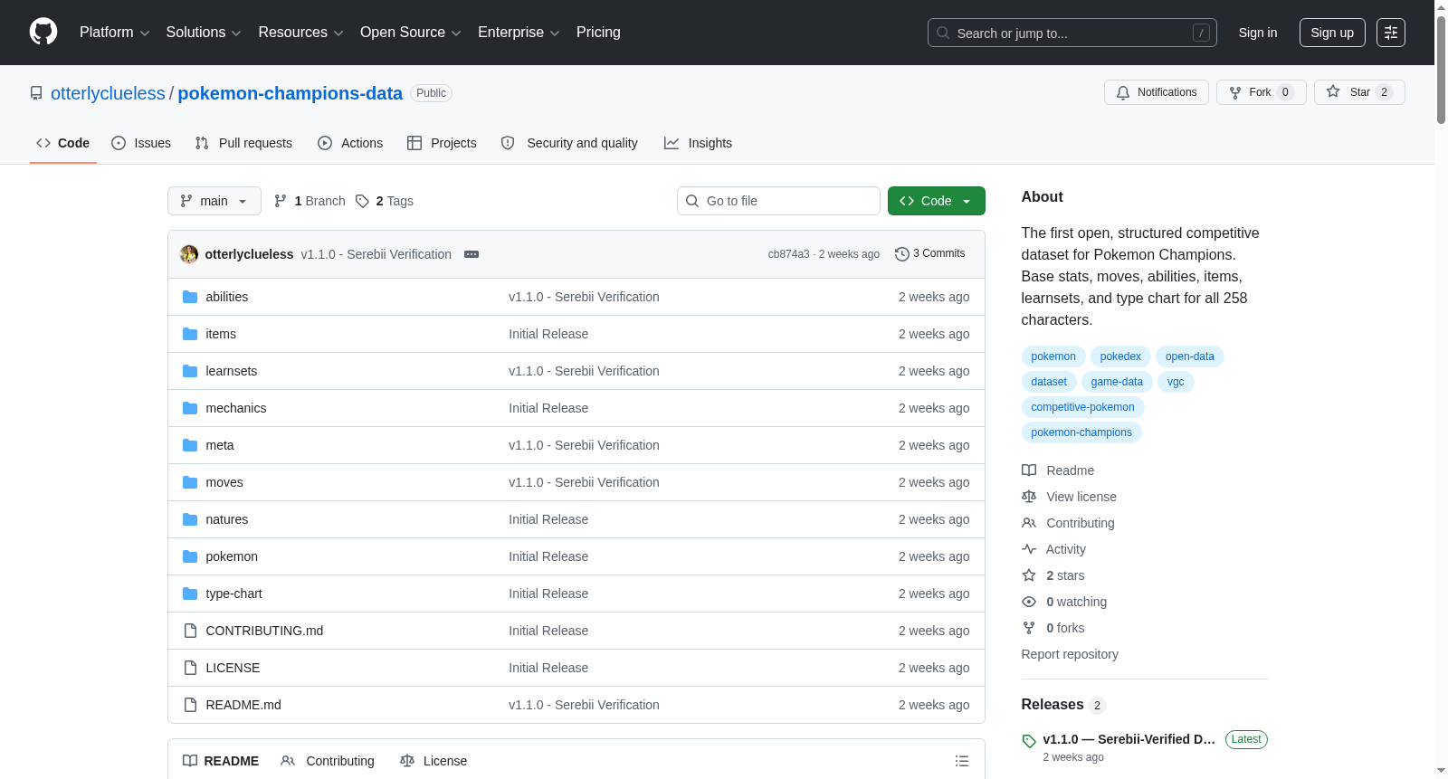
Task: Switch to the Projects tab
Action: pos(442,143)
